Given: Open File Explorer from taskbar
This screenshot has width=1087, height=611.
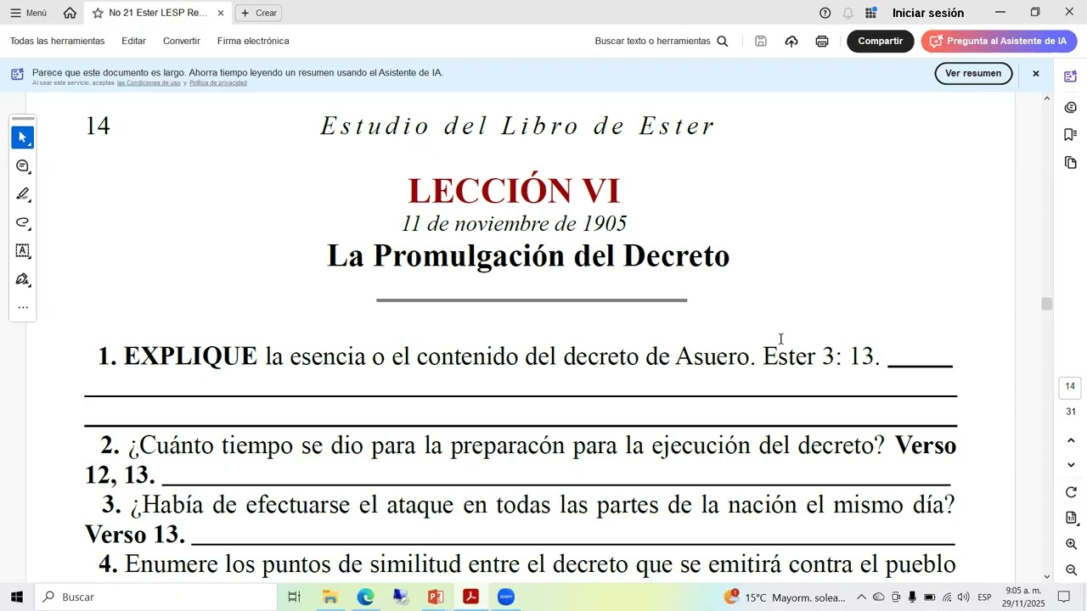Looking at the screenshot, I should [330, 597].
